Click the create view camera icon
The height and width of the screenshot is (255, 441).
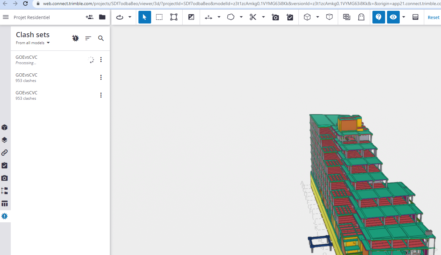coord(275,17)
